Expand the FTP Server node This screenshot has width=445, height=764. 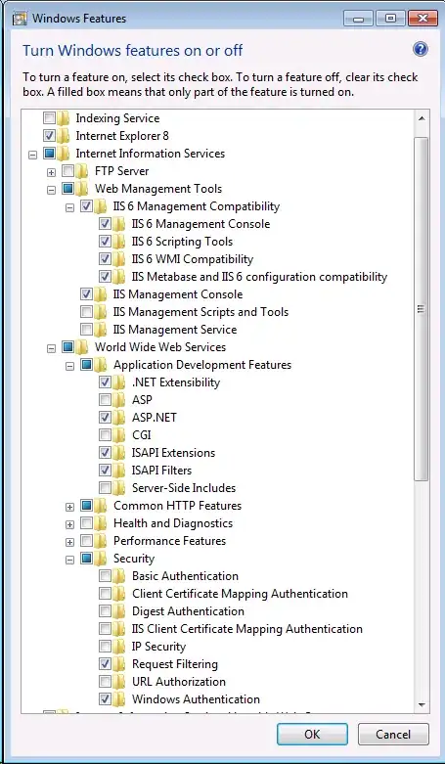point(51,172)
